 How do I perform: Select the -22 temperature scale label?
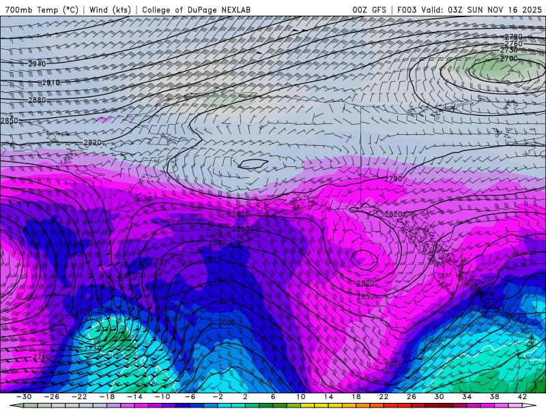point(79,397)
